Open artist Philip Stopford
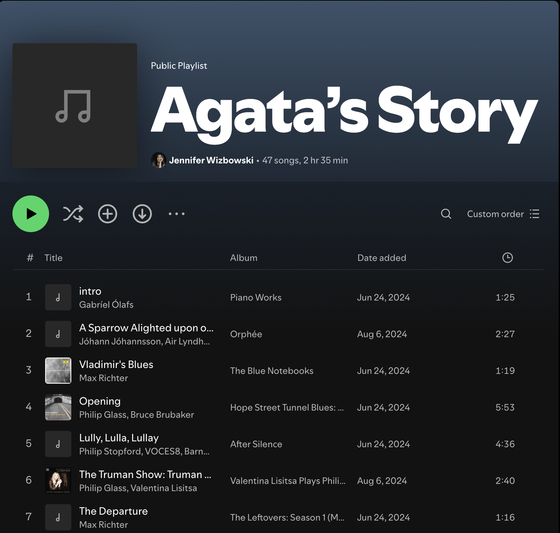 [110, 451]
